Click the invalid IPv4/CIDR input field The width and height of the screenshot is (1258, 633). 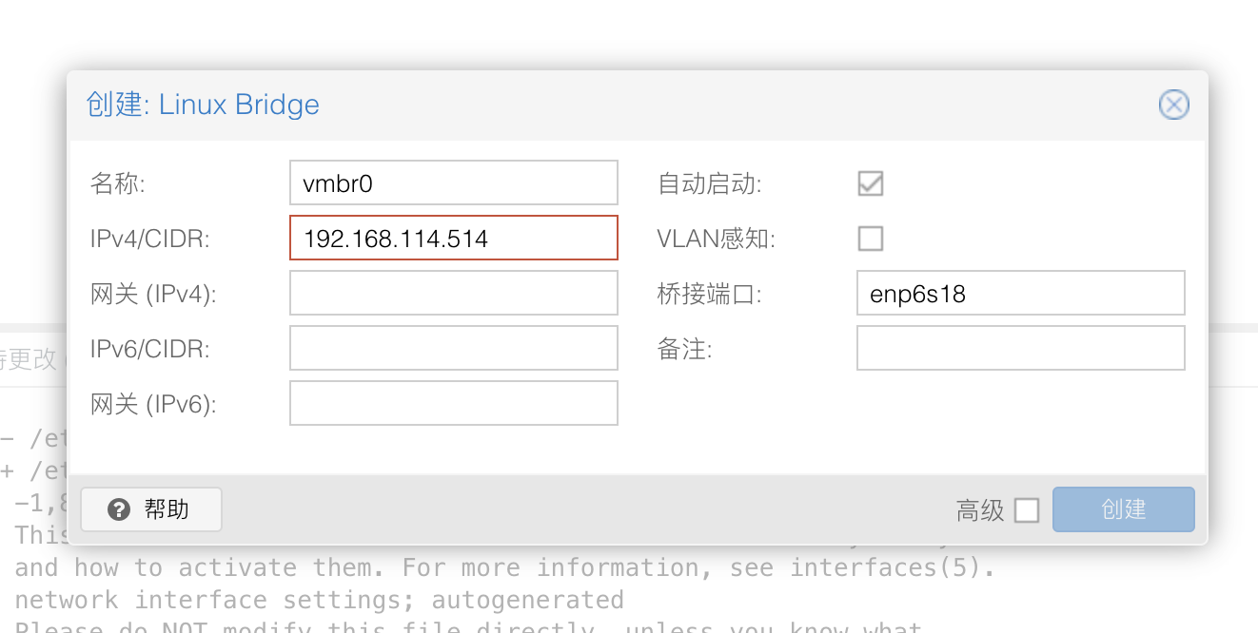tap(453, 238)
